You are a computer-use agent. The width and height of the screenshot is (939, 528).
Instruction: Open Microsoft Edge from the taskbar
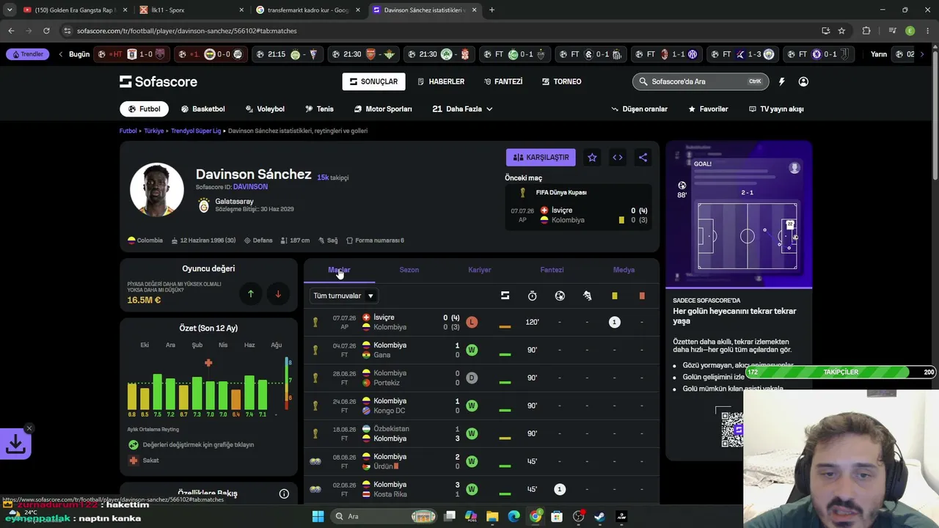point(514,516)
